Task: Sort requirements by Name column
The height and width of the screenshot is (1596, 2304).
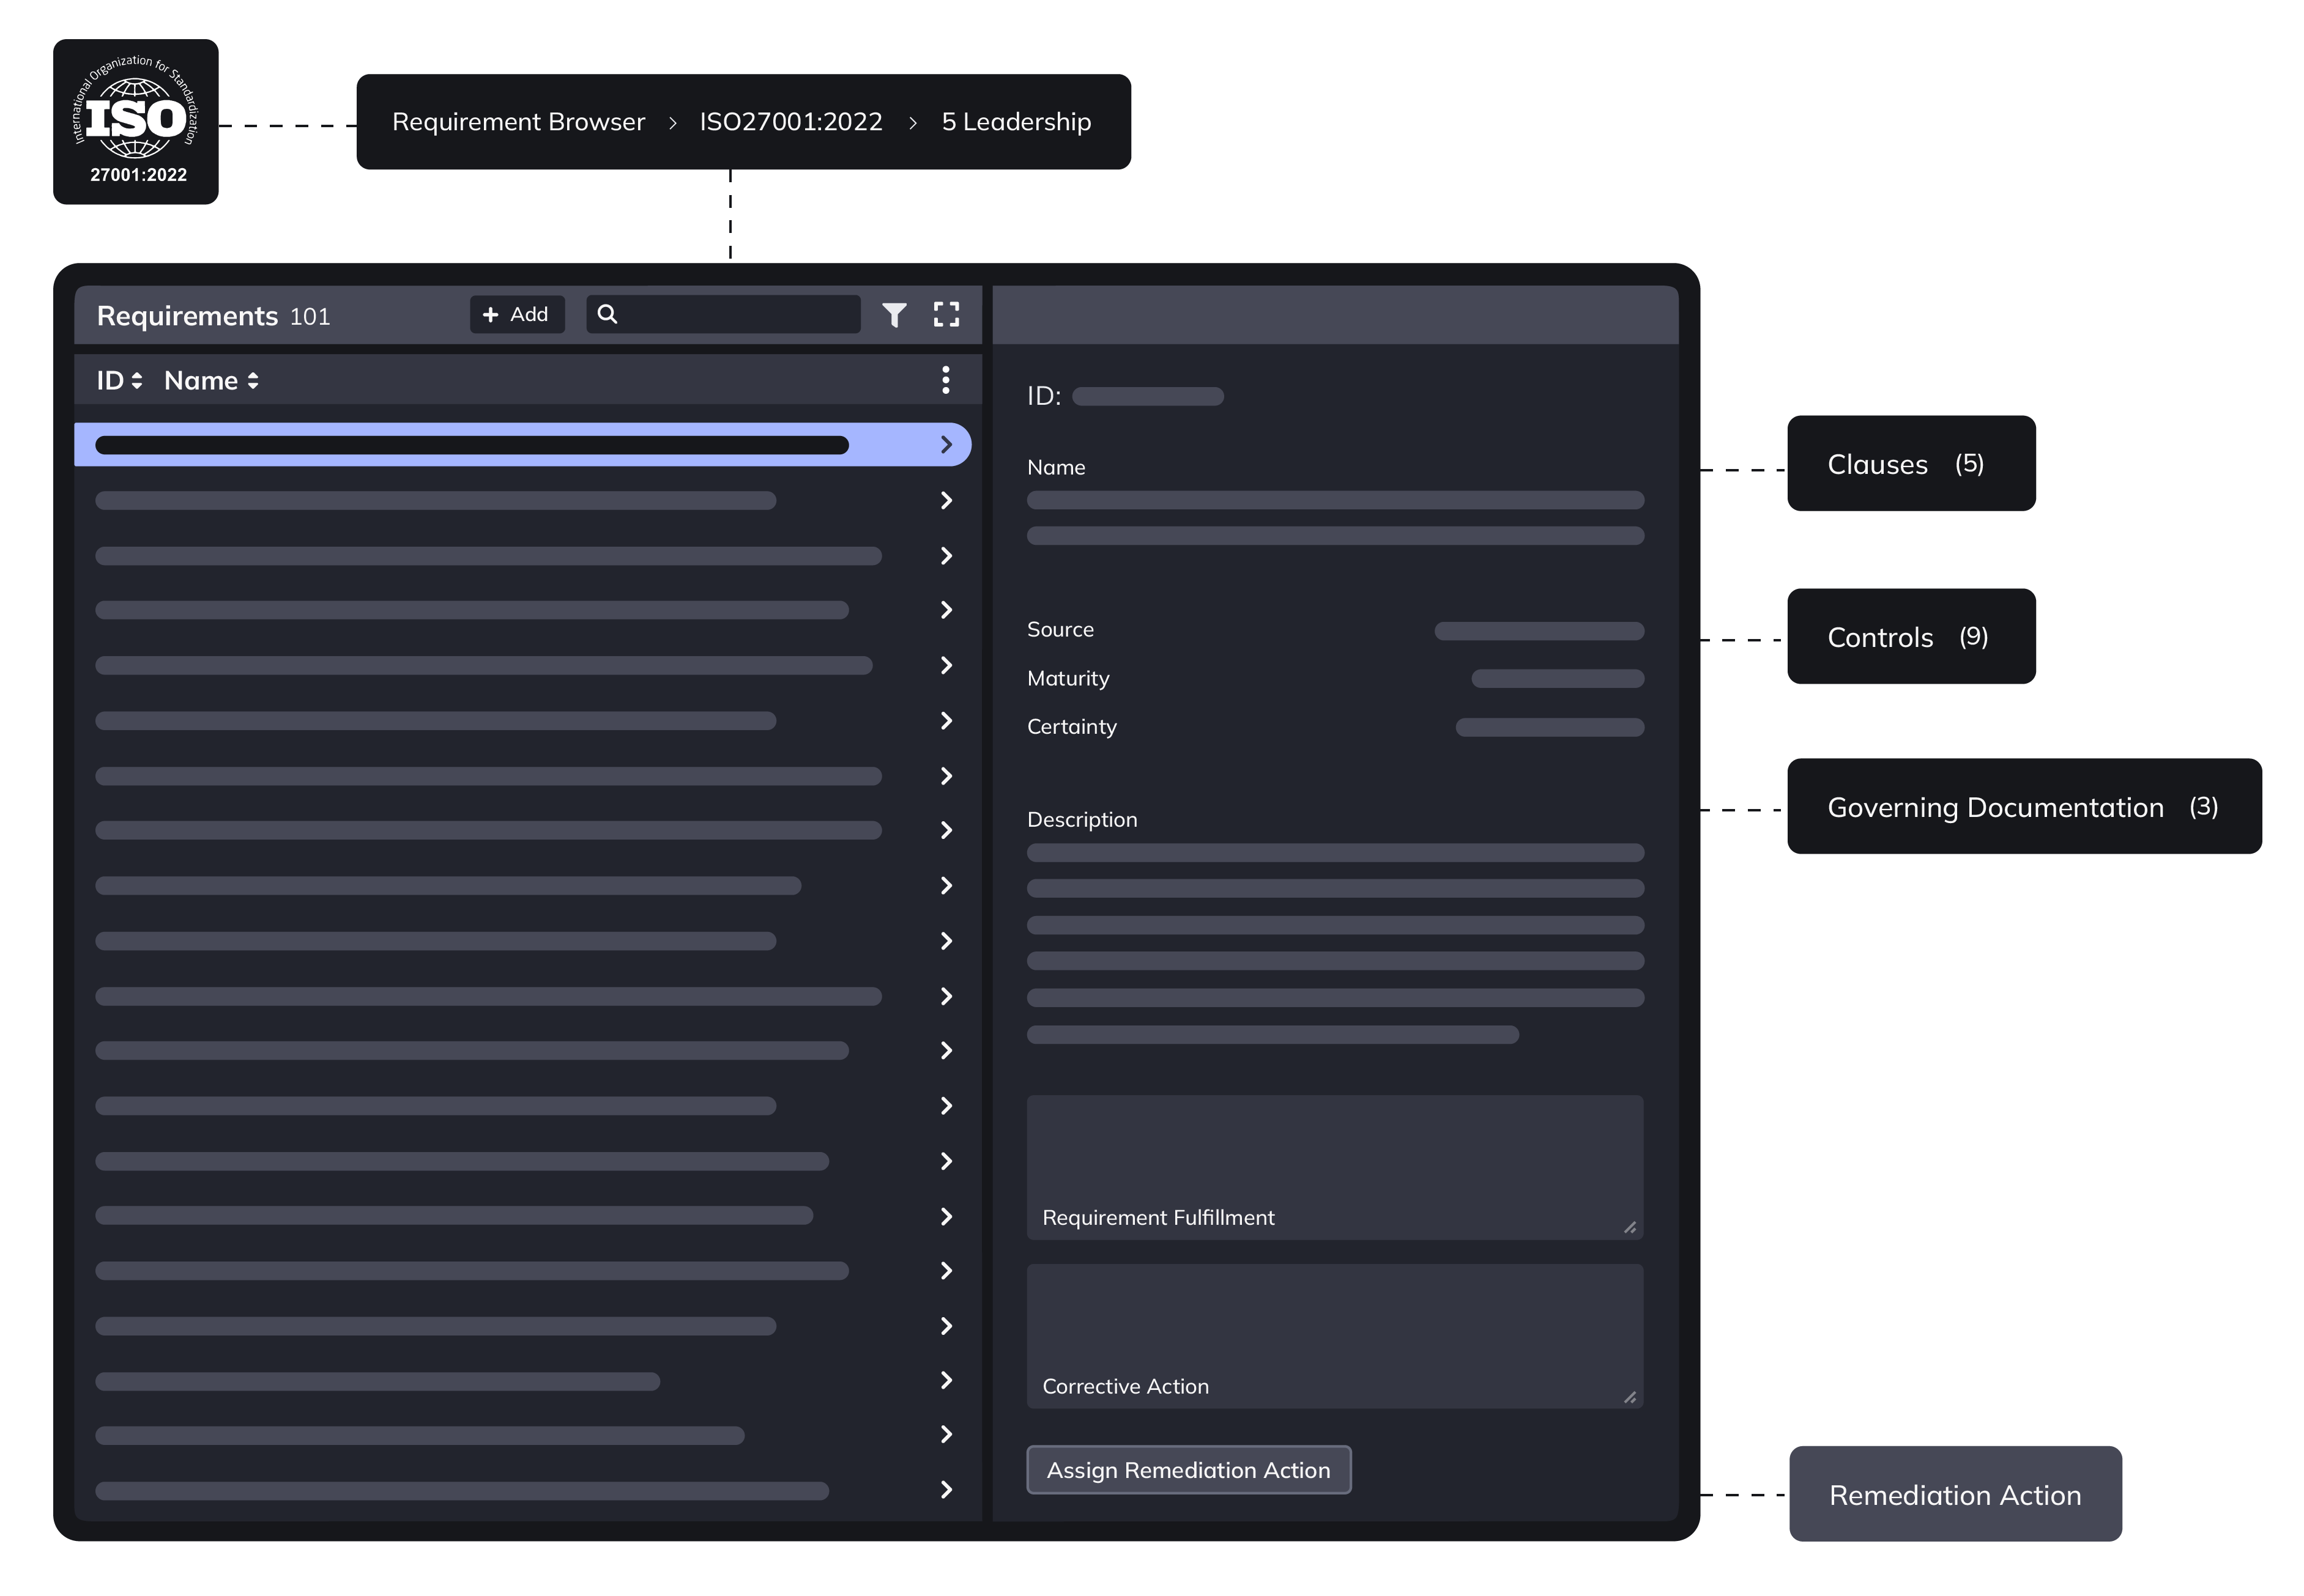Action: 211,381
